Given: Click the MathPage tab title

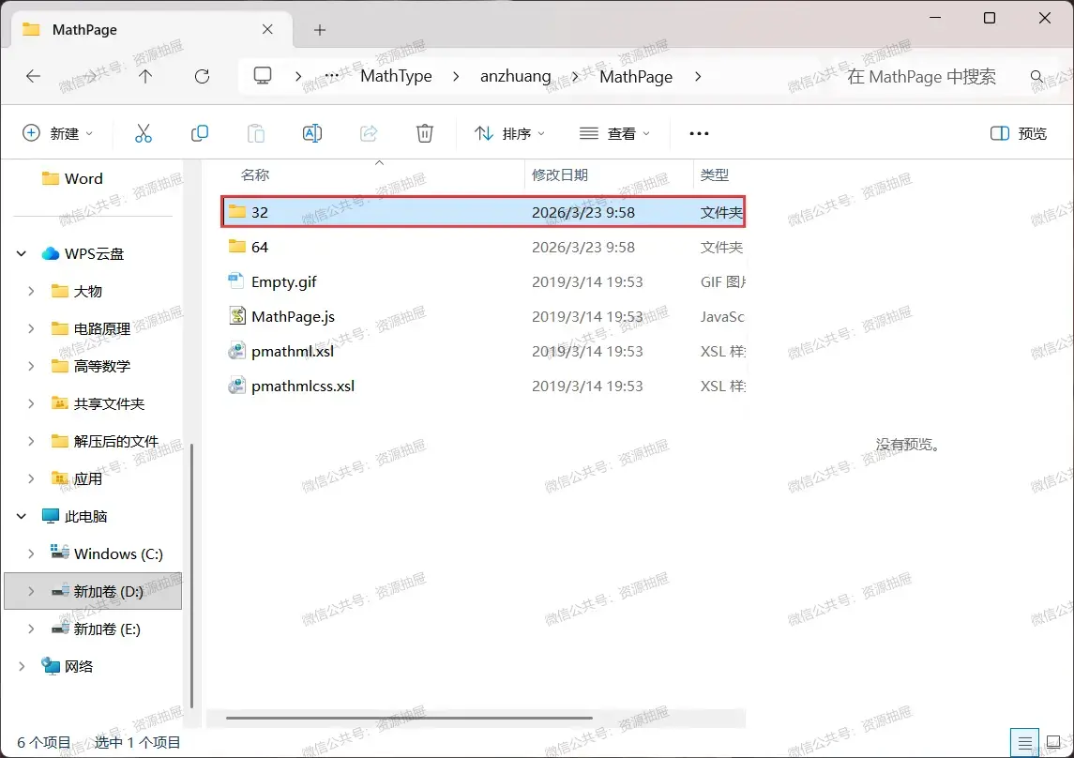Looking at the screenshot, I should coord(84,29).
